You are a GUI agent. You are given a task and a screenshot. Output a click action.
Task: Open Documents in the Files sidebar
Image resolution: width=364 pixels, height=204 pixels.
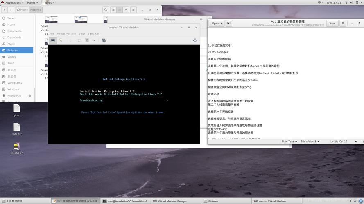pos(17,31)
